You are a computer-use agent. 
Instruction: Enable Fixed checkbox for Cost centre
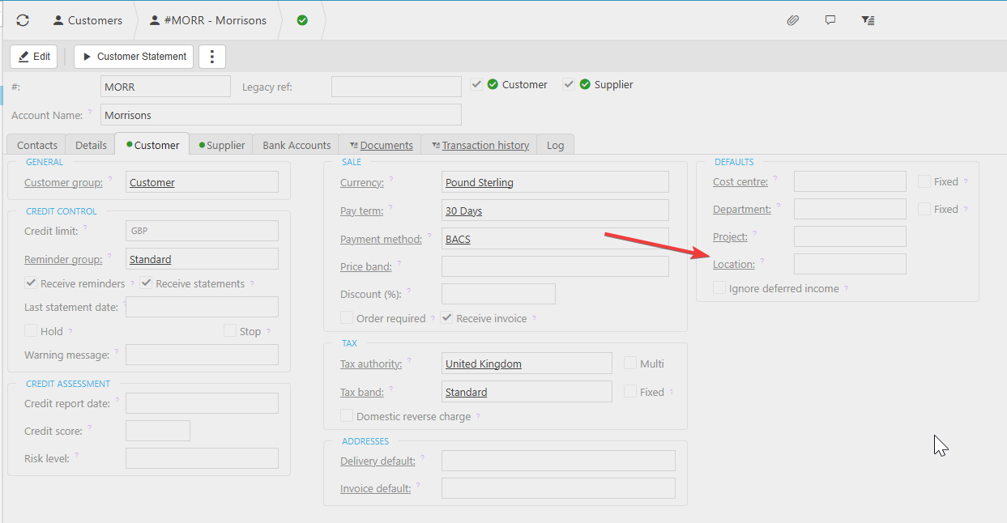(x=924, y=181)
